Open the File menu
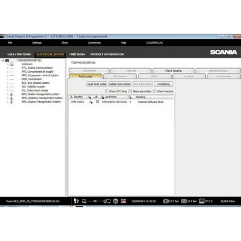 10,43
